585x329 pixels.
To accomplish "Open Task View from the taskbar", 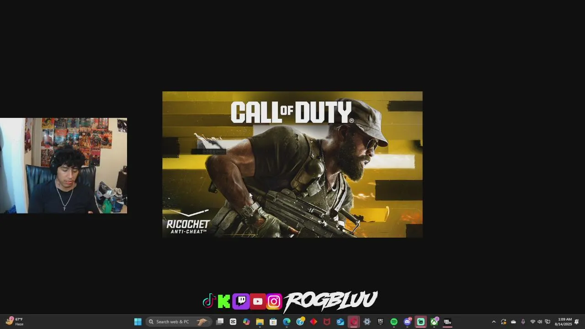I will tap(220, 322).
